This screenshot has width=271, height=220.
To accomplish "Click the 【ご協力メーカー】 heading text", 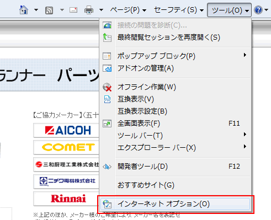I will click(58, 115).
